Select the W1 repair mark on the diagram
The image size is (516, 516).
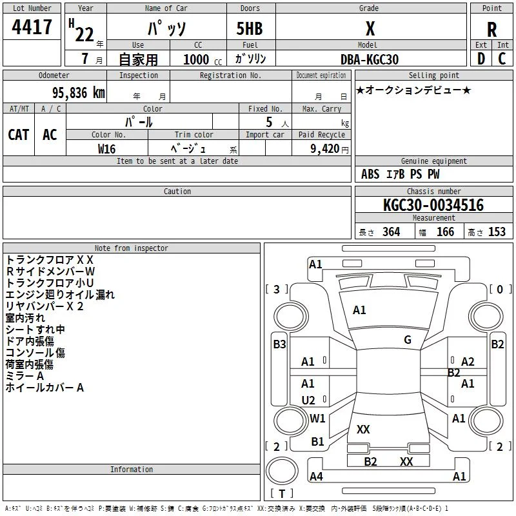[x=317, y=419]
